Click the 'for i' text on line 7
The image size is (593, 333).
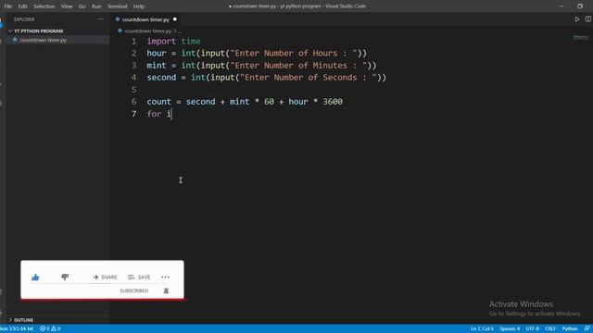click(158, 114)
